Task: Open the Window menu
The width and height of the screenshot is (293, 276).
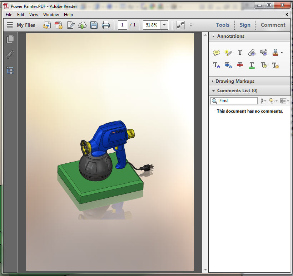Action: pos(51,15)
